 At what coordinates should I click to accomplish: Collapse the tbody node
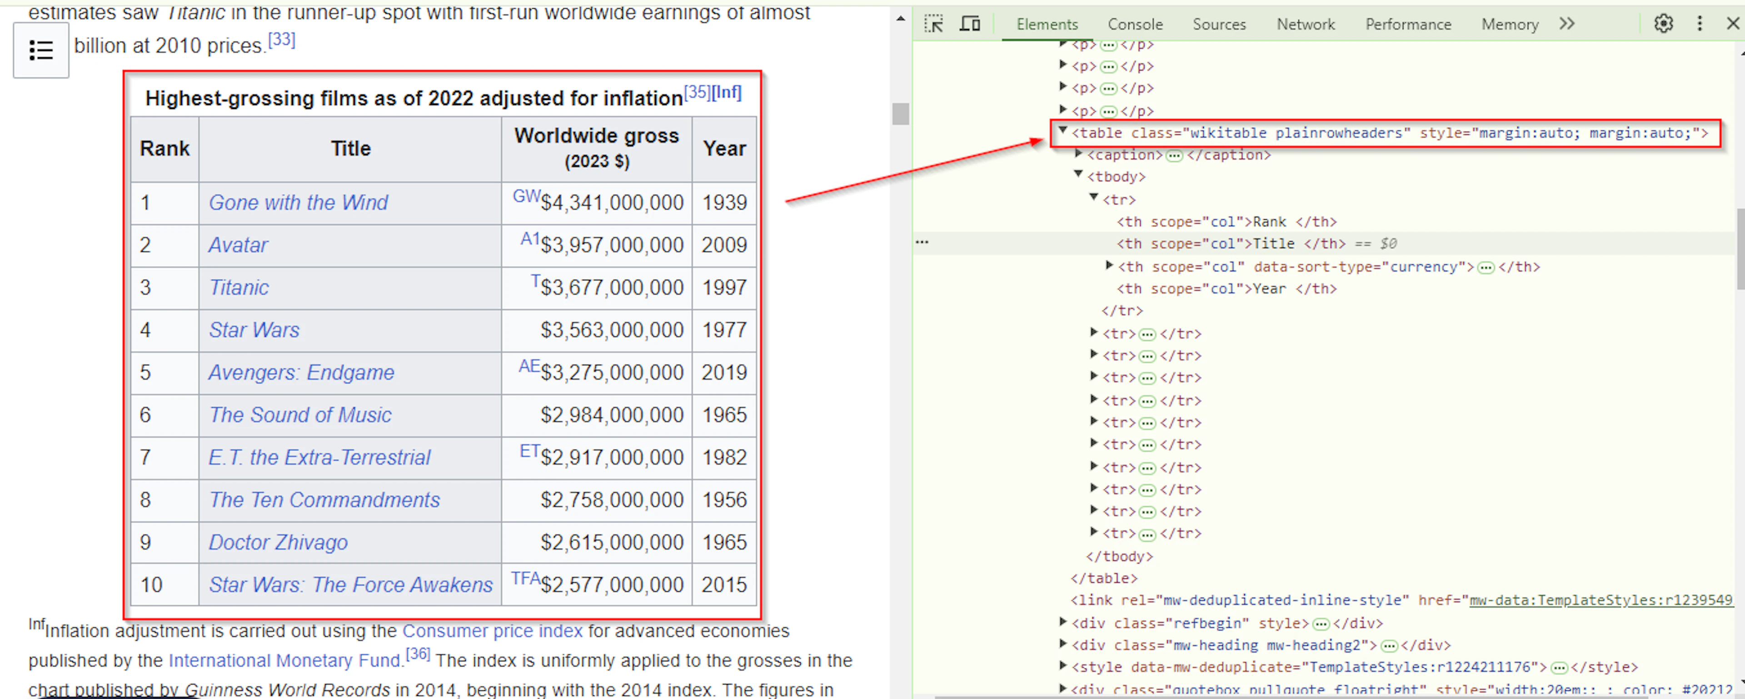tap(1078, 175)
